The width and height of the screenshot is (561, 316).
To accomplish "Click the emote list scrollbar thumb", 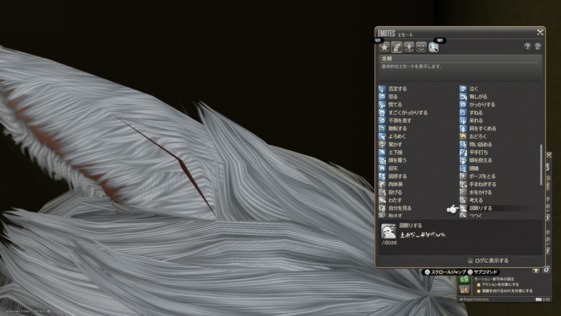I will coord(541,165).
